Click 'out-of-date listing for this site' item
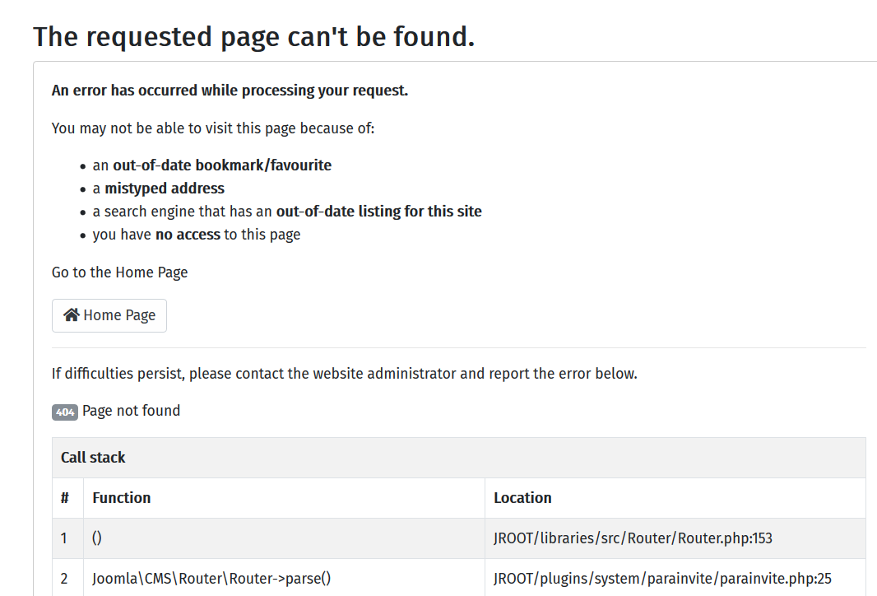The width and height of the screenshot is (877, 596). (287, 212)
